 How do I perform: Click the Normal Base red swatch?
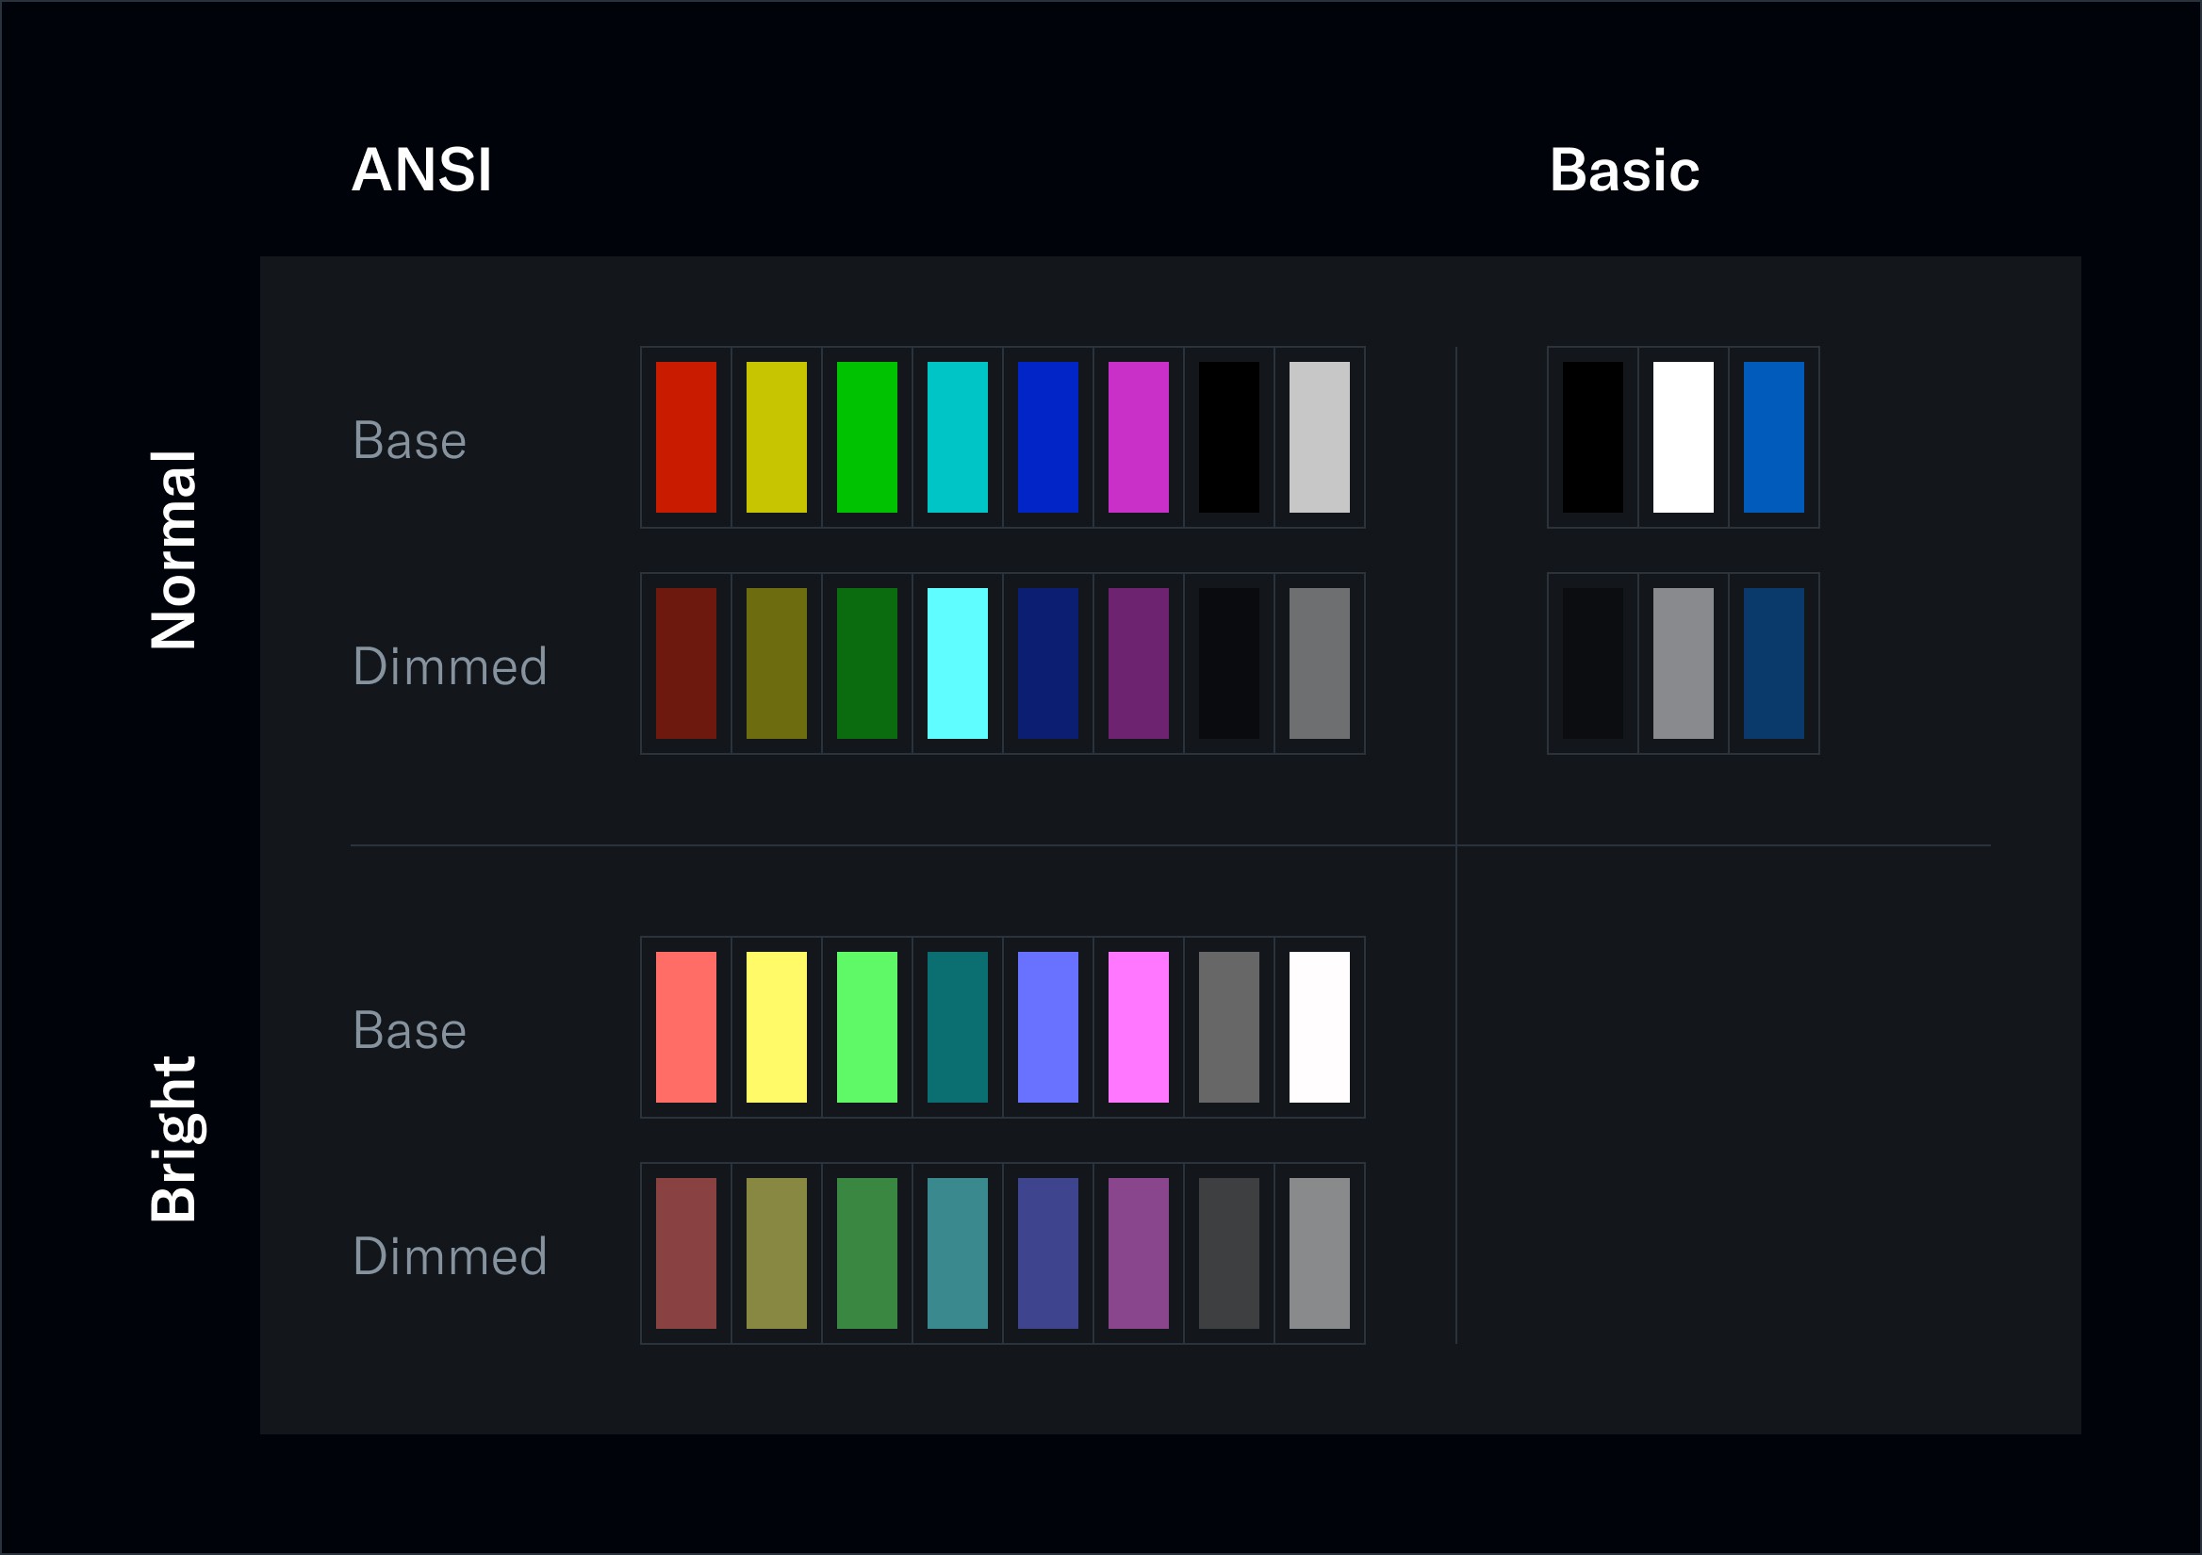point(685,437)
